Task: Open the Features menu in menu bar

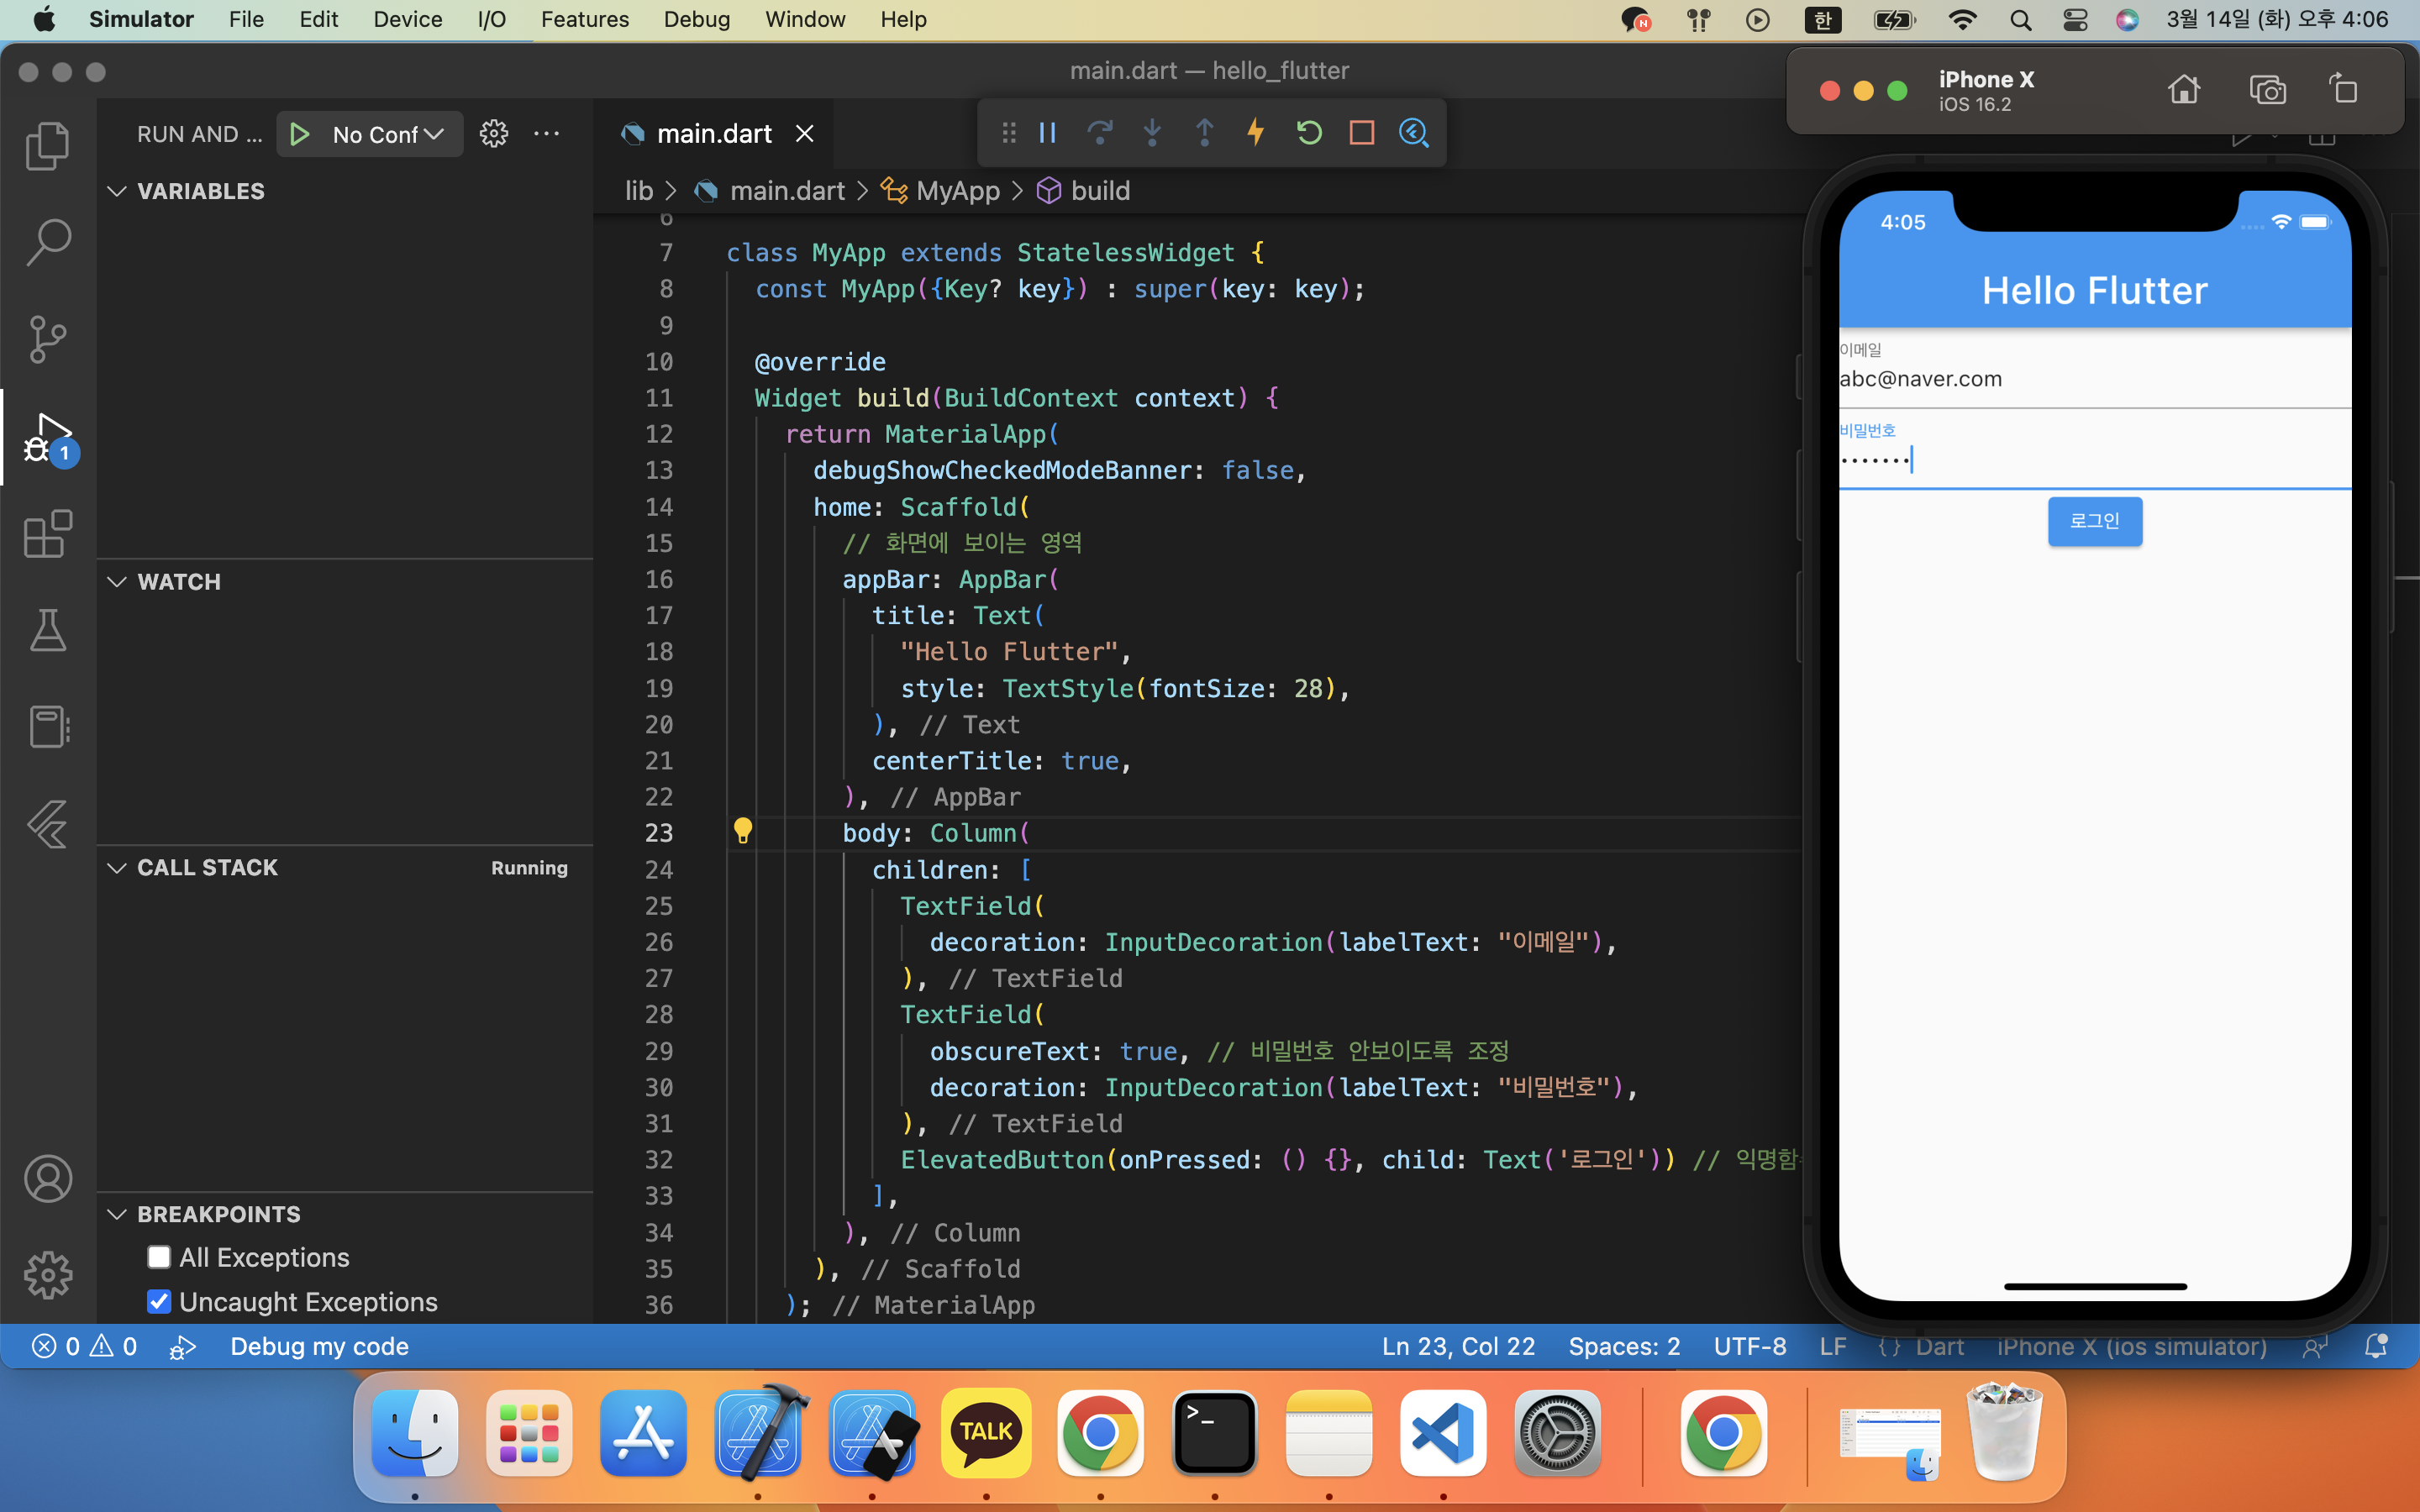Action: tap(584, 19)
